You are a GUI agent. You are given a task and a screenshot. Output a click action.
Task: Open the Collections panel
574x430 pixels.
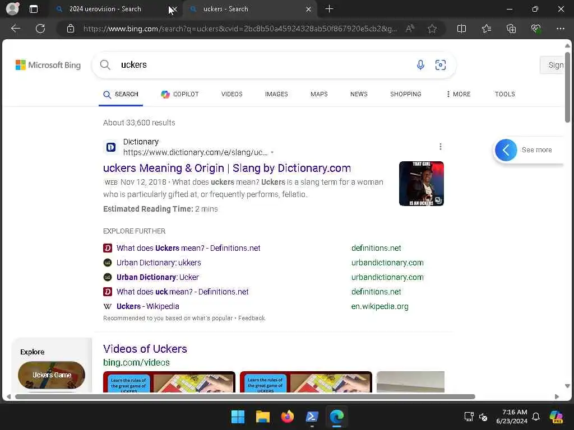511,29
